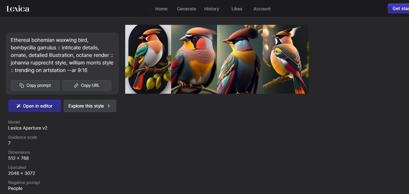The image size is (409, 194).
Task: Click the negative prompt value People
Action: [x=15, y=188]
